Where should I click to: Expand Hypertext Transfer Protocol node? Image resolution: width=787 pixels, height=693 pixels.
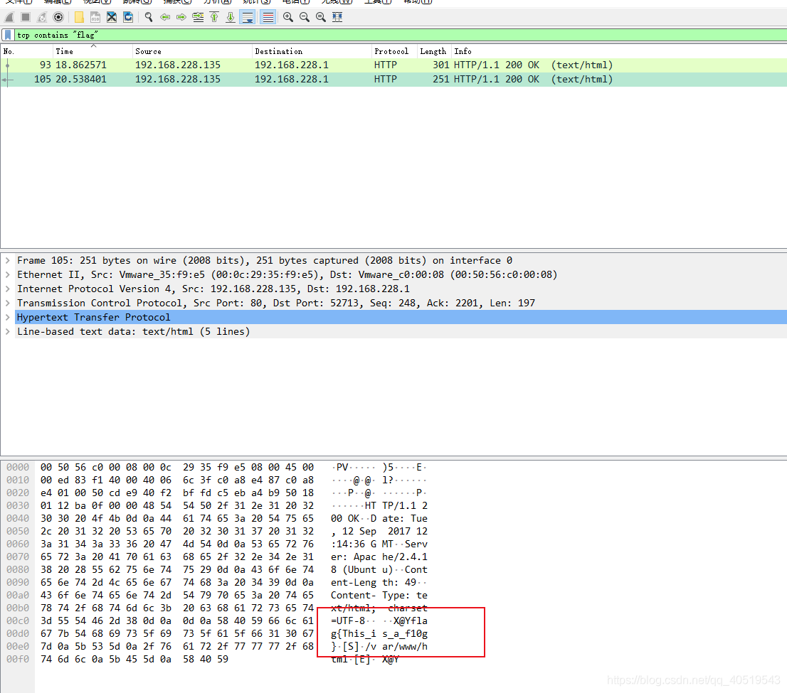(8, 318)
